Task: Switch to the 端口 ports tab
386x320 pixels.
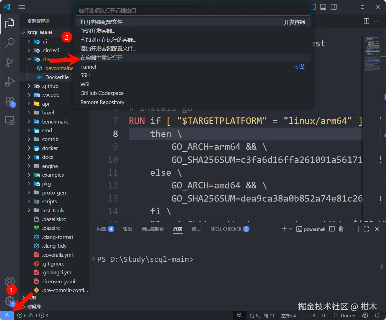Action: (x=196, y=229)
